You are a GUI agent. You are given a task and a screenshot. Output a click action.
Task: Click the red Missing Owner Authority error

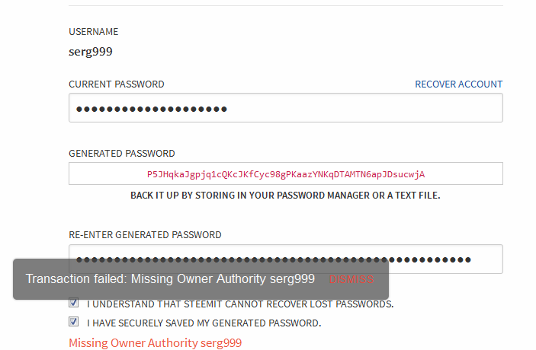tap(155, 343)
